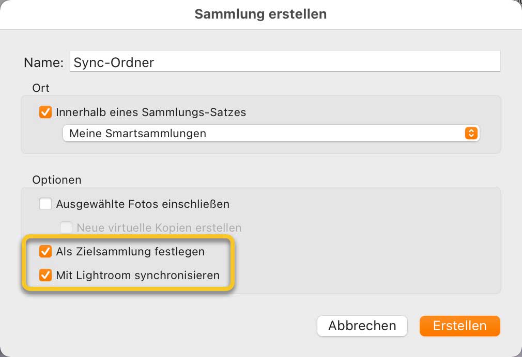This screenshot has width=522, height=357.
Task: Click the "Optionen" section heading
Action: click(x=57, y=180)
